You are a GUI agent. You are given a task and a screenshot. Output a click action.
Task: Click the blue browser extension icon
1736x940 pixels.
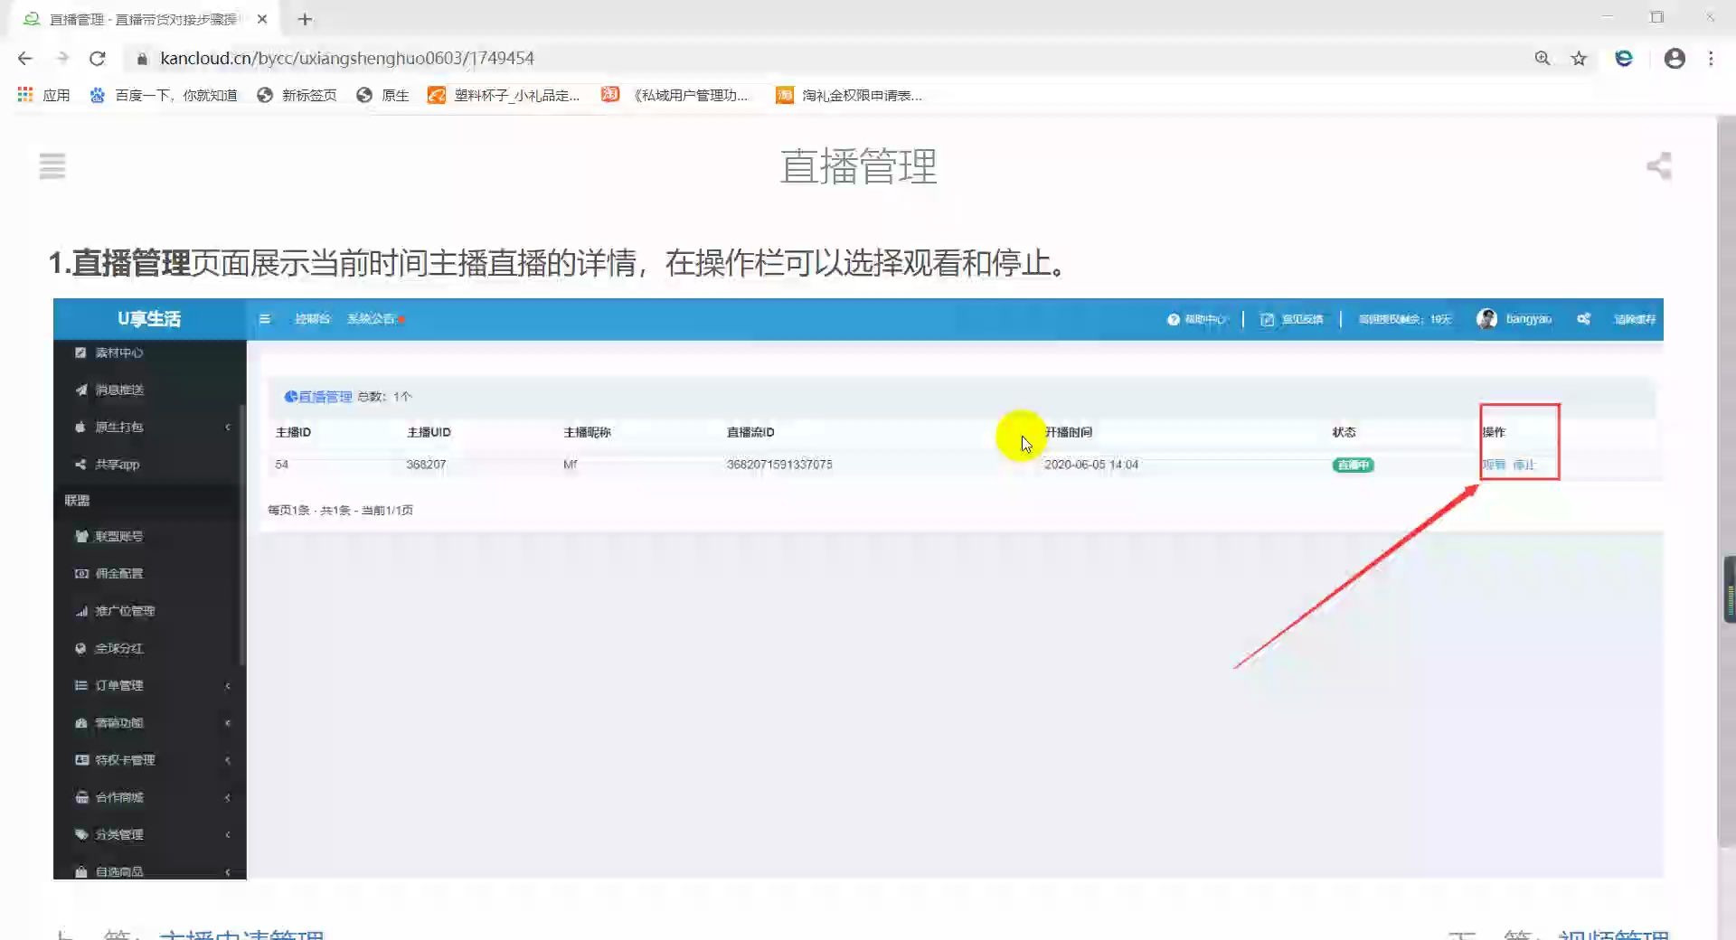click(x=1624, y=58)
